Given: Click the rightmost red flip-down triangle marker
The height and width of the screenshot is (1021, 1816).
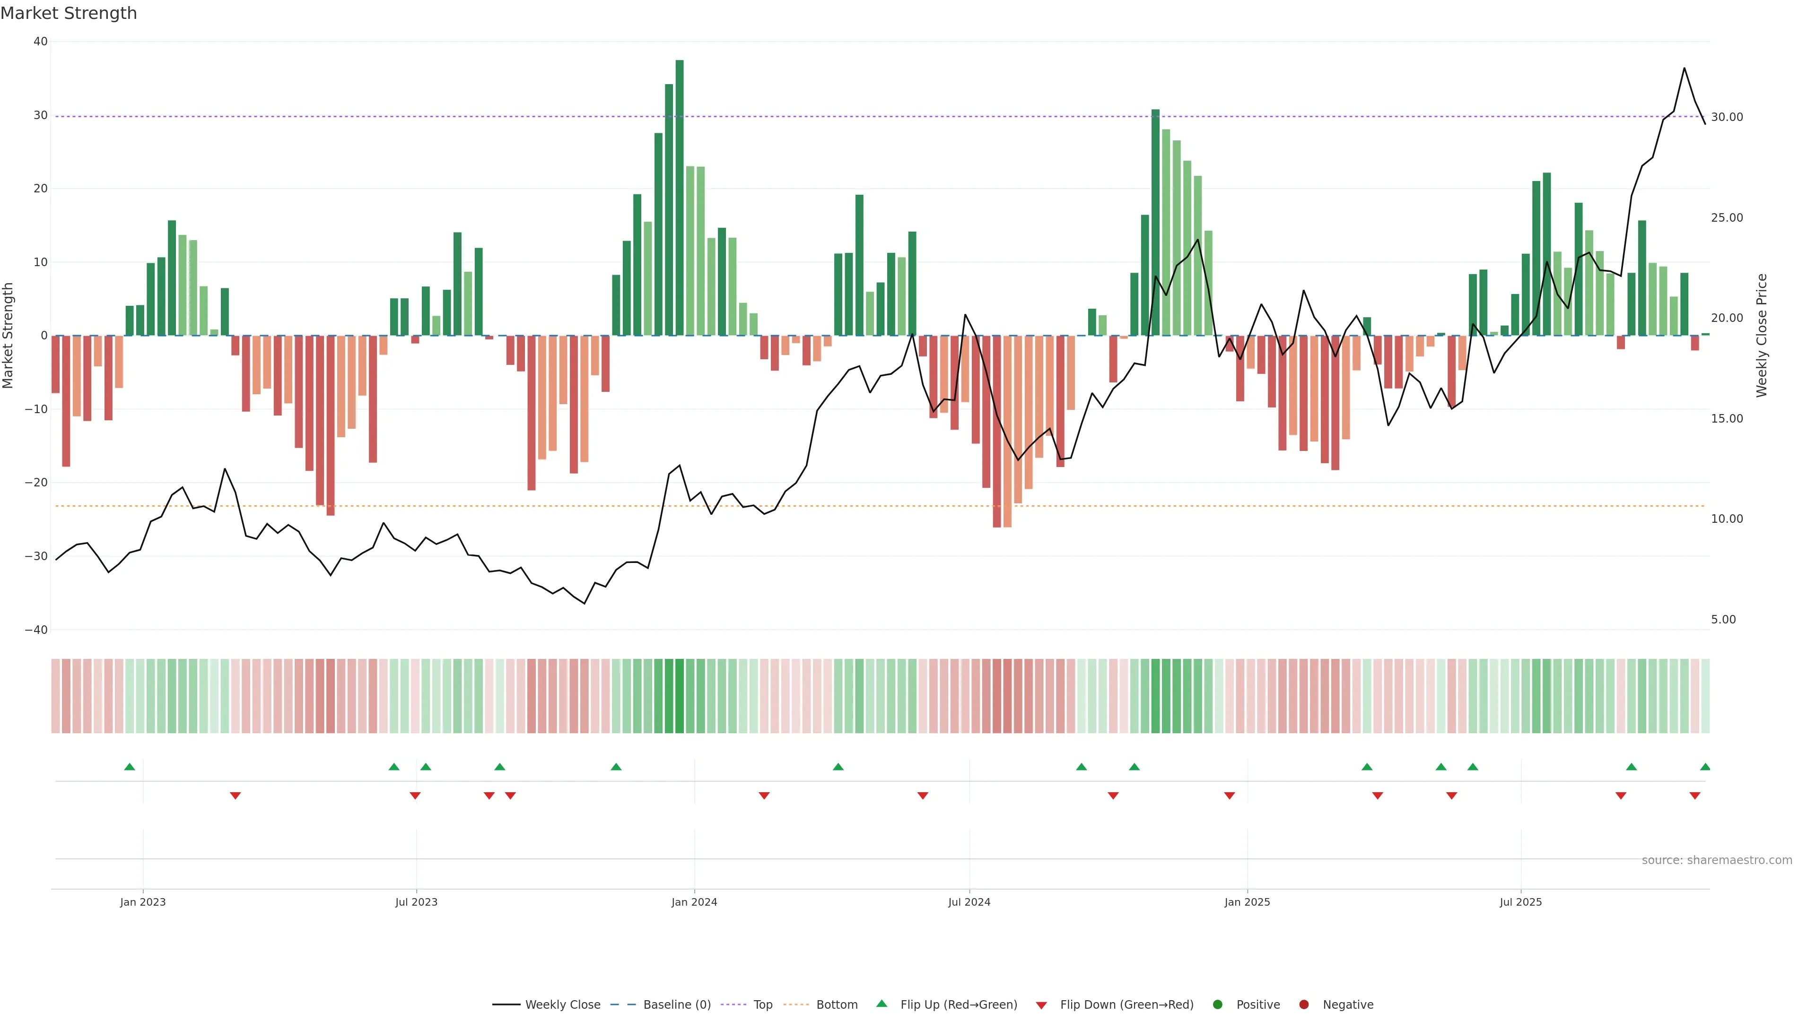Looking at the screenshot, I should 1695,796.
